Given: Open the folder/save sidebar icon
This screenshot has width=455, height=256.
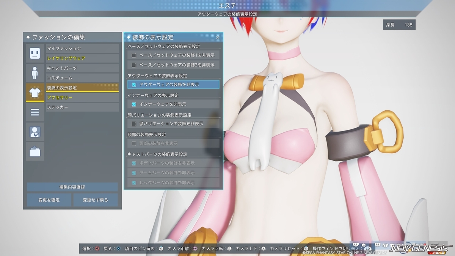Looking at the screenshot, I should [35, 152].
